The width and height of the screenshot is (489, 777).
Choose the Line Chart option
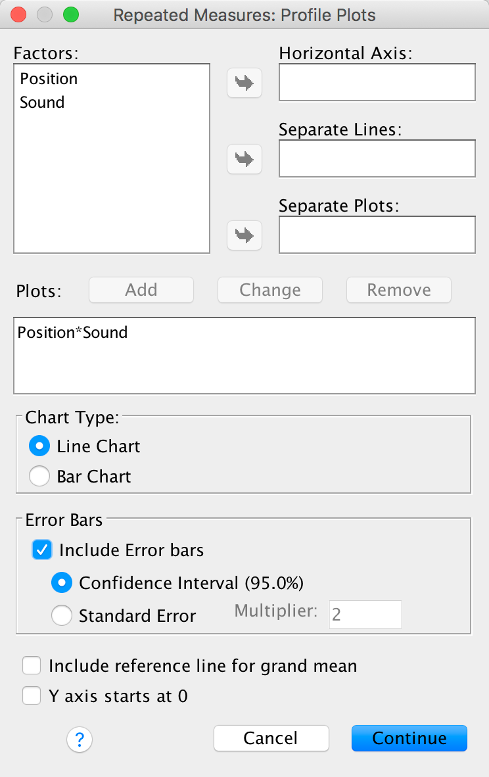pyautogui.click(x=39, y=447)
